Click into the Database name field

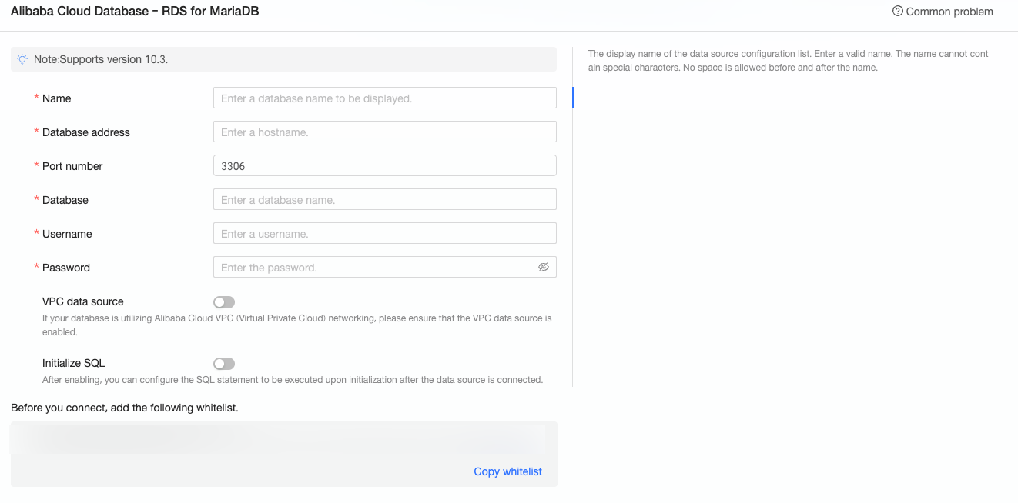(x=384, y=200)
